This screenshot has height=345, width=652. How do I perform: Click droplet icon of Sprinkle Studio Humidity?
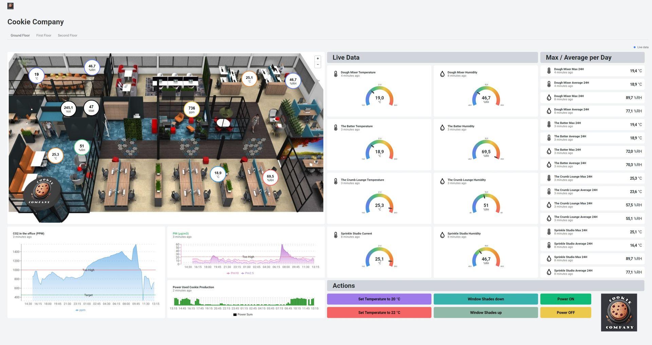(x=442, y=235)
